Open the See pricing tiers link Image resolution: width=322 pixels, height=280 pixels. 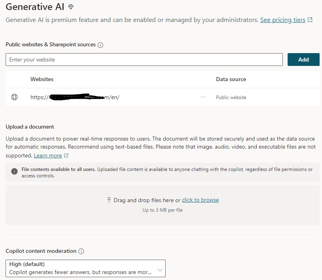[282, 20]
